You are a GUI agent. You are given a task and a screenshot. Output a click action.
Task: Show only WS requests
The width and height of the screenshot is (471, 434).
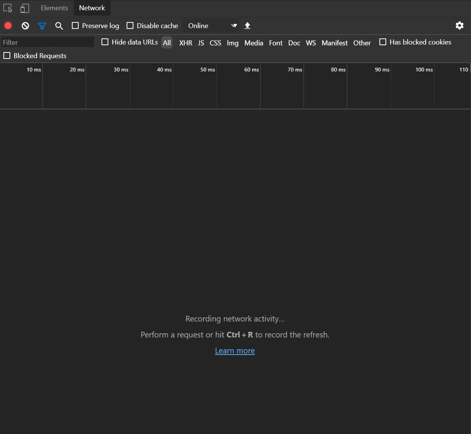311,43
